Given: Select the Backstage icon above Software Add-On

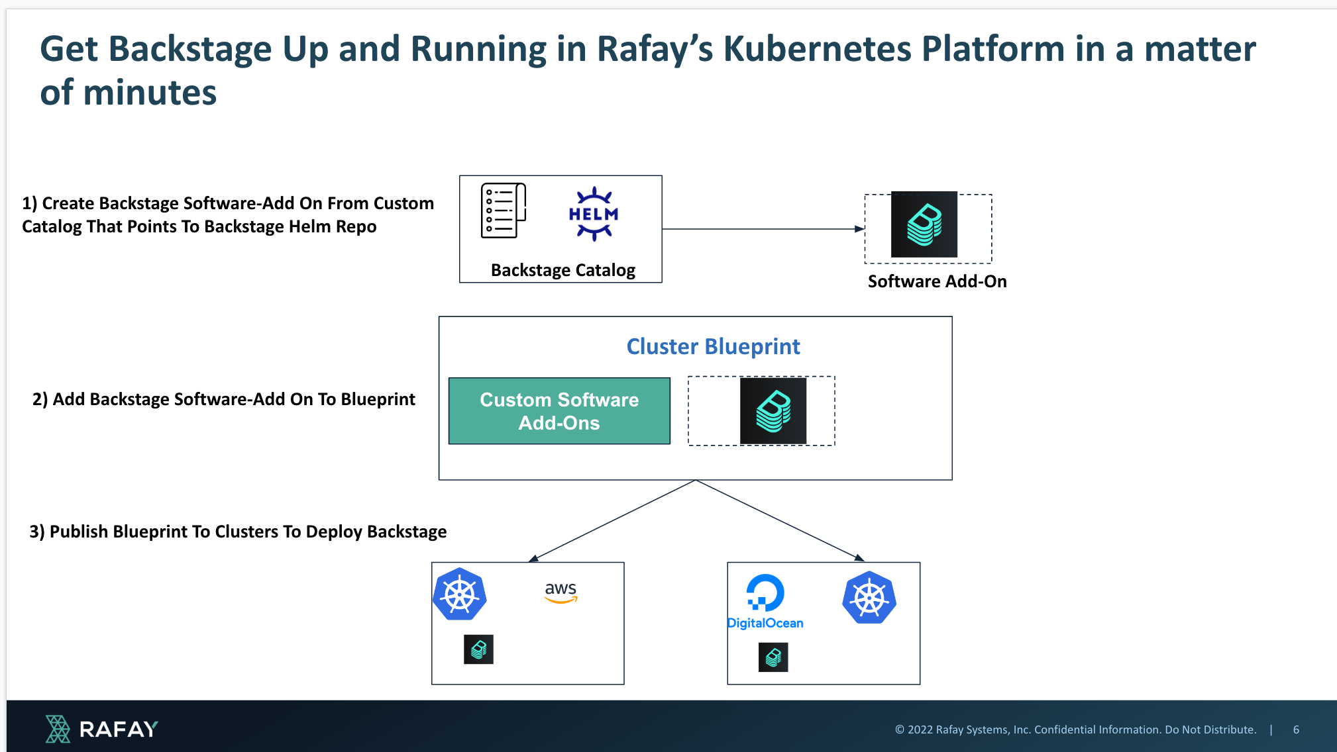Looking at the screenshot, I should point(924,224).
